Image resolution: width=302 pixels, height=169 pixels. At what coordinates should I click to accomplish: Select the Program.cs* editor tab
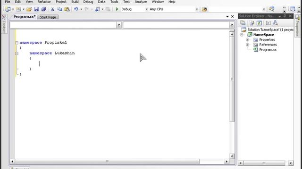click(x=24, y=17)
